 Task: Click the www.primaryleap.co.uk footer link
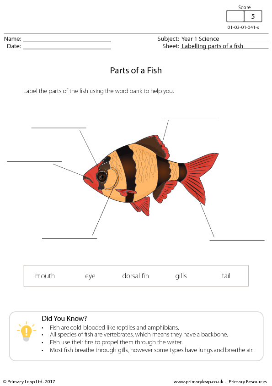click(198, 381)
